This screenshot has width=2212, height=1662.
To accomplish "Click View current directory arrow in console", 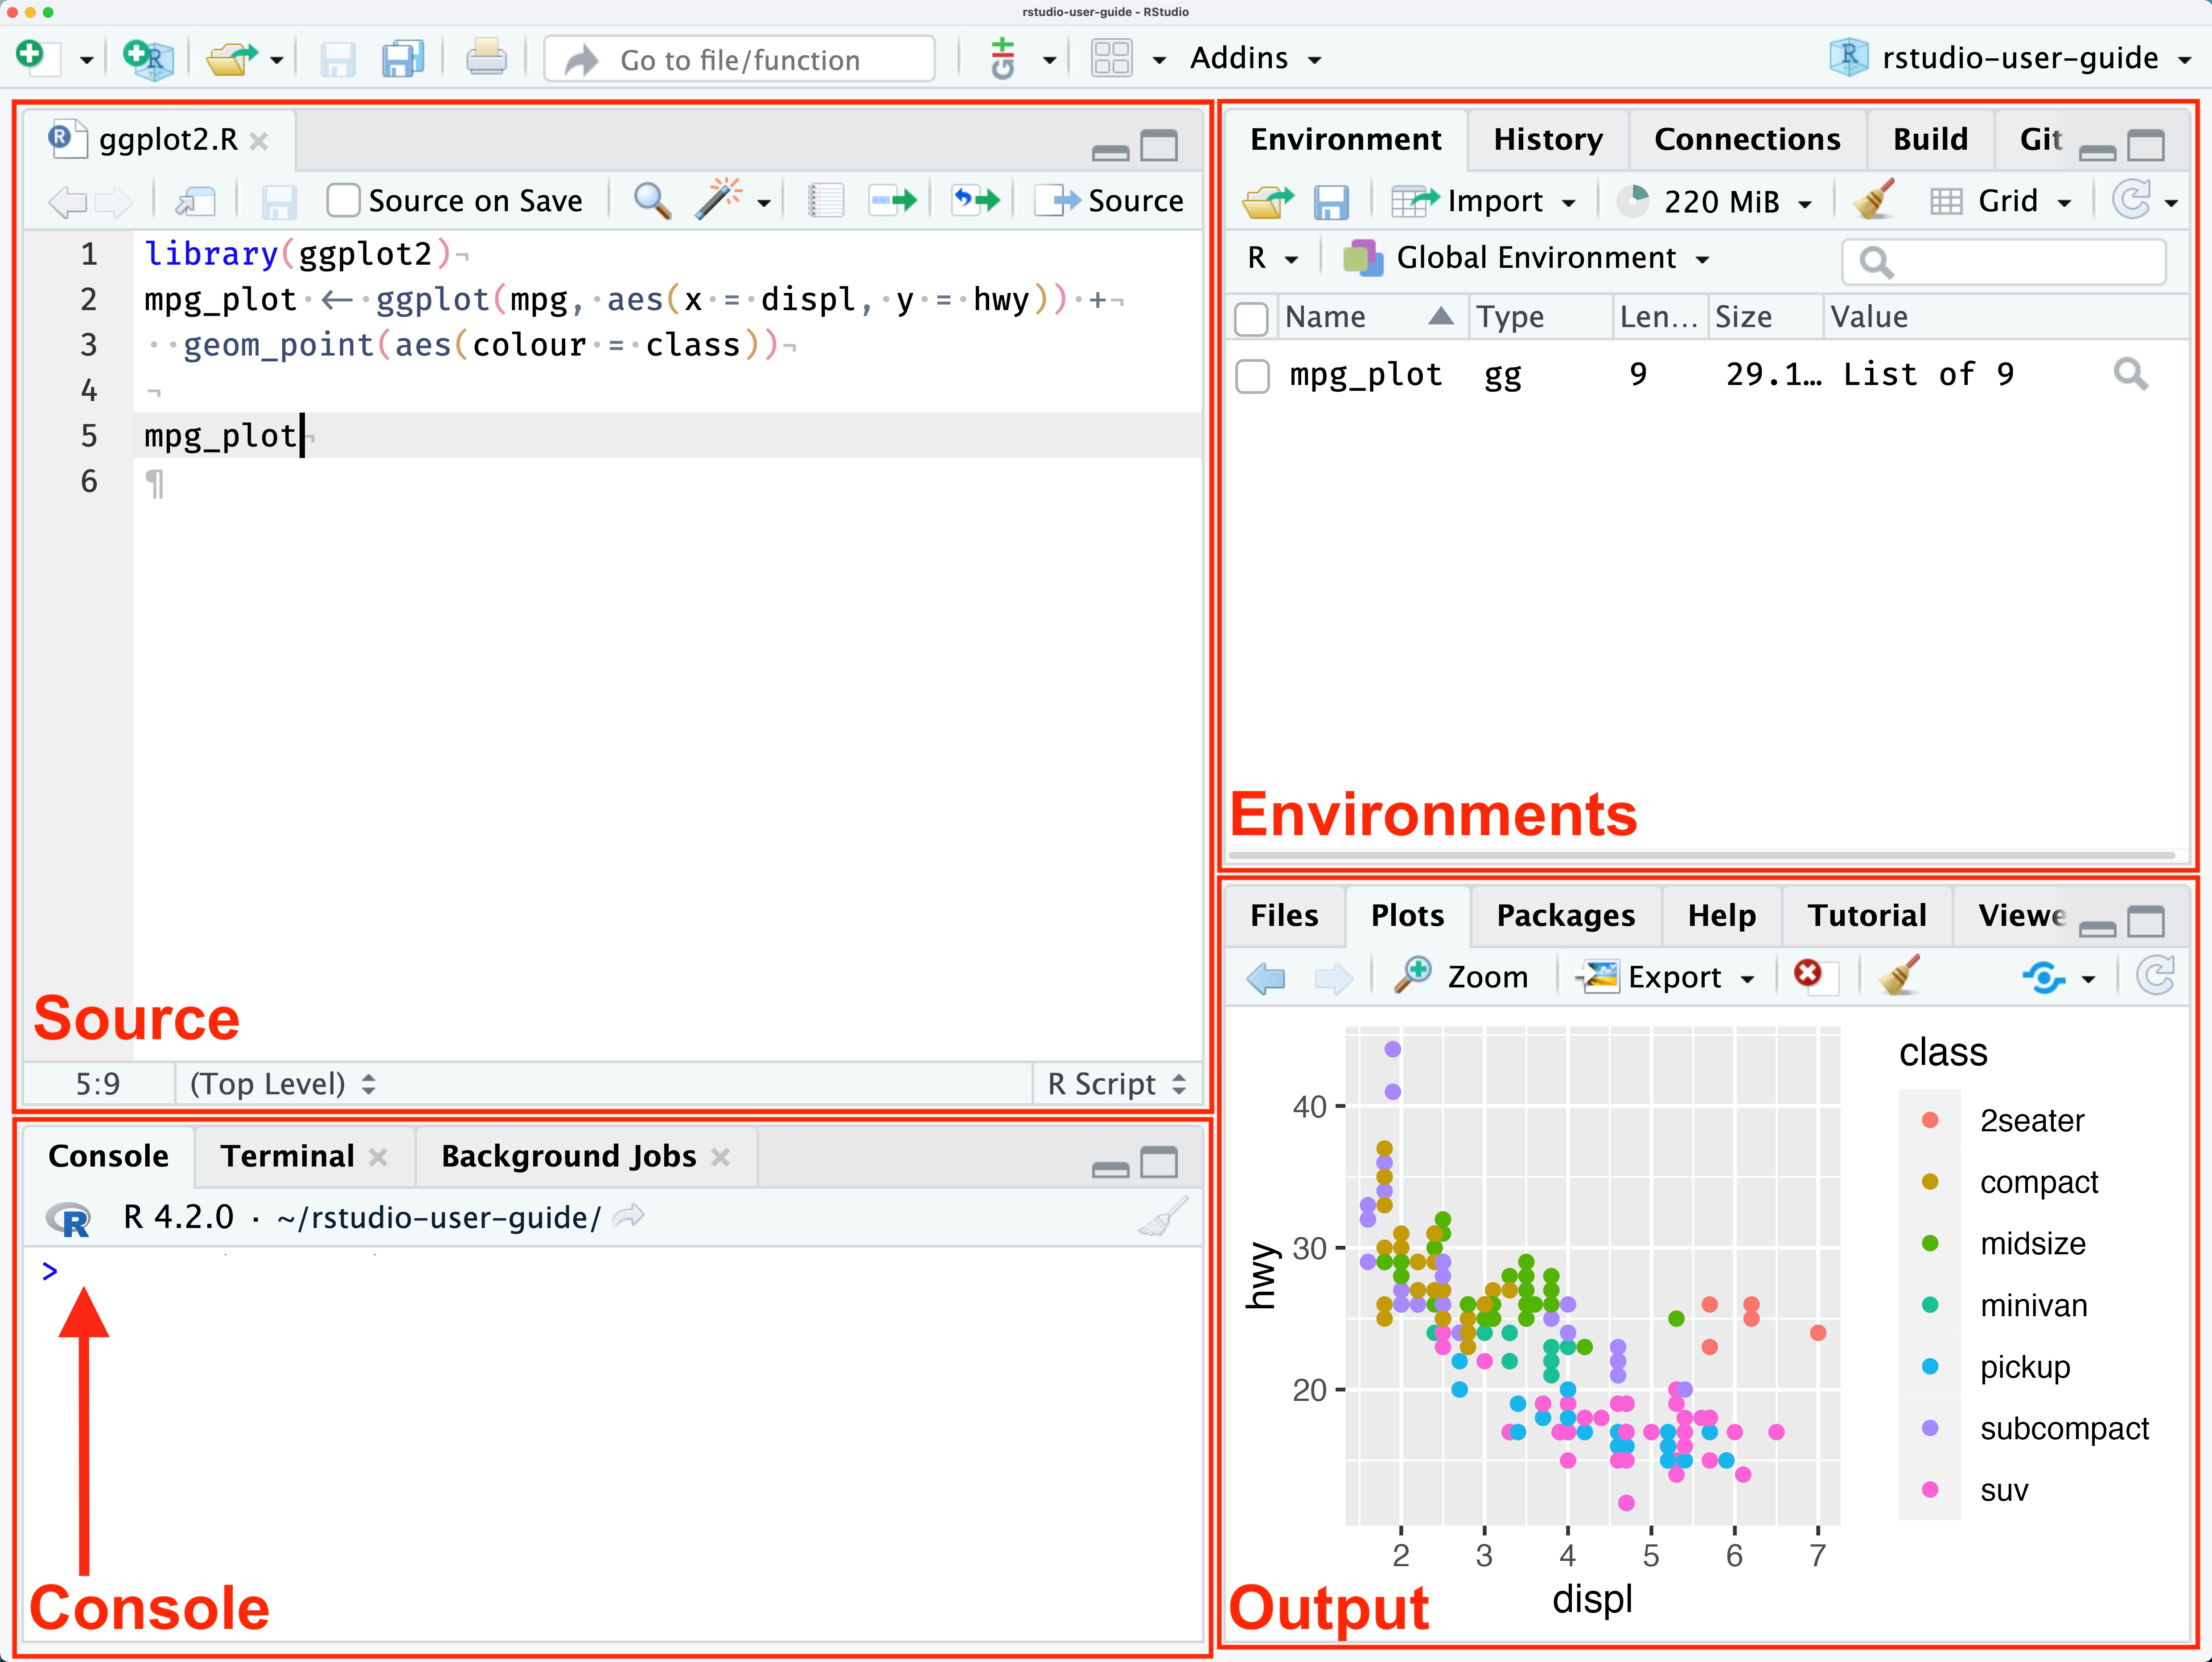I will (629, 1216).
